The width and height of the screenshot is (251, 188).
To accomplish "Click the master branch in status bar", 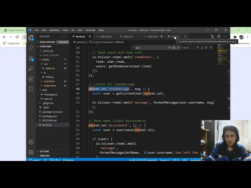I will tap(35, 160).
